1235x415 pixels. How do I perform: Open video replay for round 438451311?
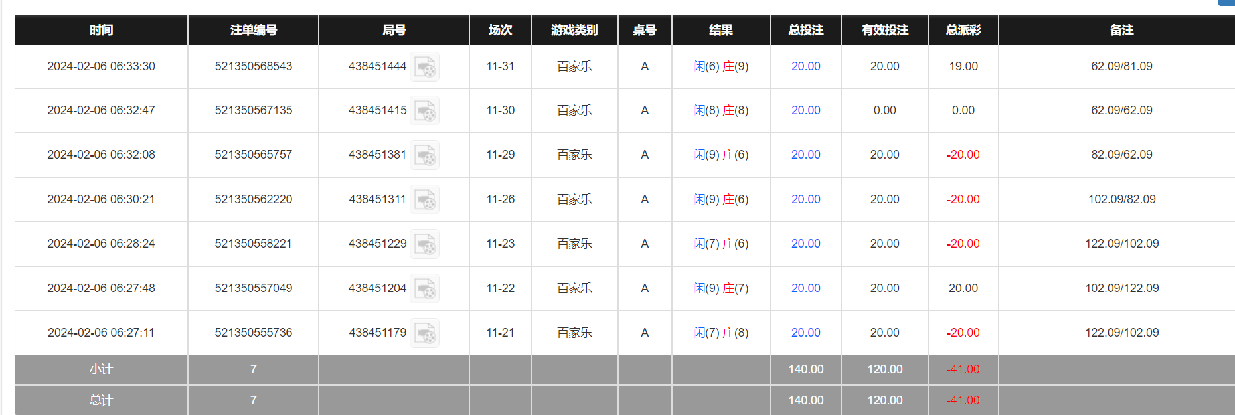click(424, 200)
